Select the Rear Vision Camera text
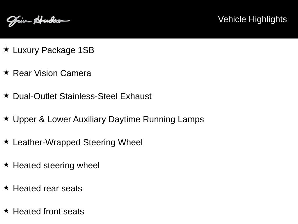Image resolution: width=298 pixels, height=224 pixels. pos(52,73)
